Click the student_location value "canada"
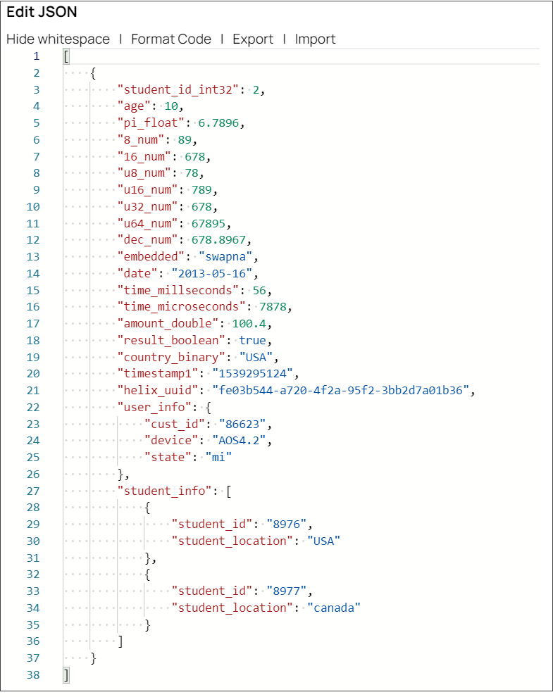This screenshot has height=697, width=553. [334, 608]
